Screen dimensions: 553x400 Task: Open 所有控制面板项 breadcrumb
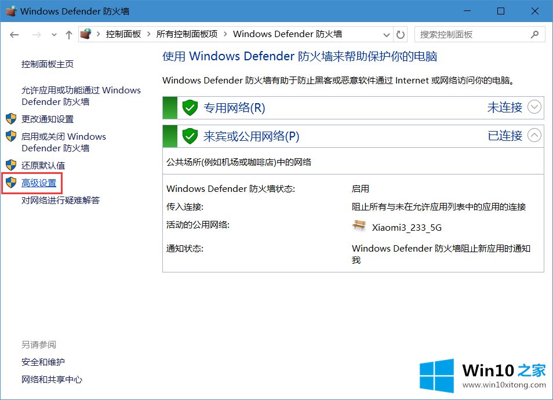[187, 34]
